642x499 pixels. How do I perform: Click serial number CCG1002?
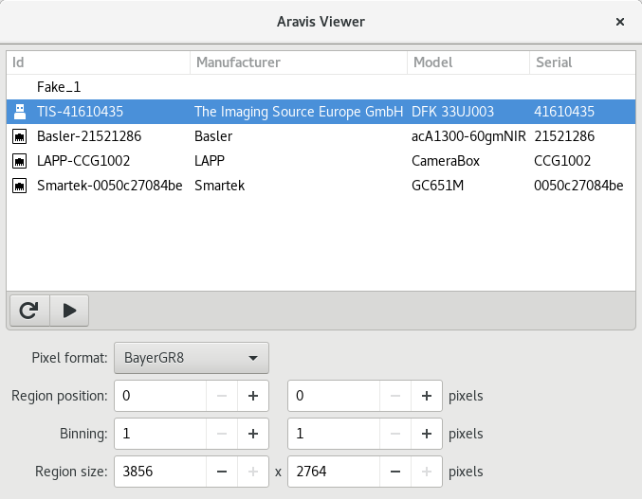(562, 161)
